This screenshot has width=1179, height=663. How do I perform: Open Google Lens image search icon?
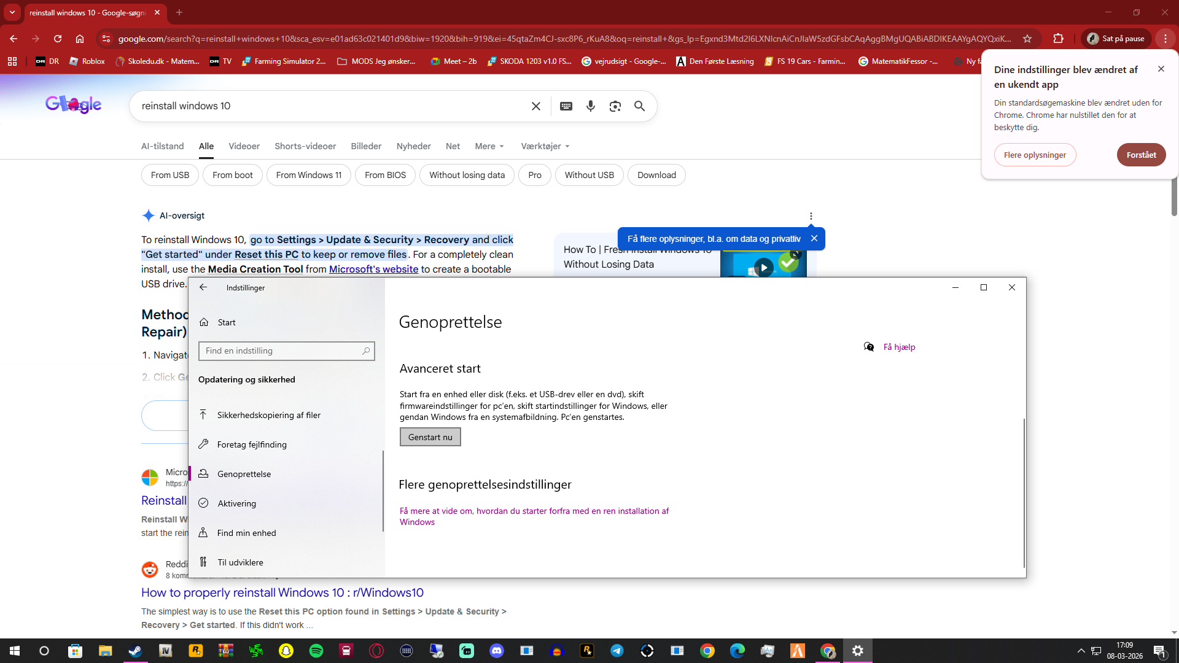pos(615,106)
